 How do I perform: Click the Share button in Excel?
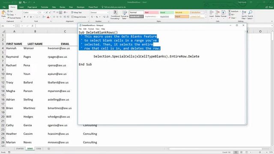click(x=269, y=7)
